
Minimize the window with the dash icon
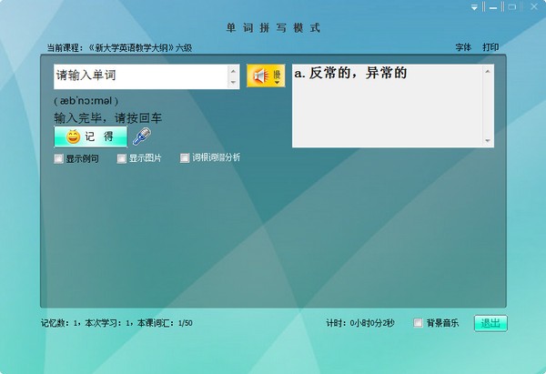coord(493,7)
